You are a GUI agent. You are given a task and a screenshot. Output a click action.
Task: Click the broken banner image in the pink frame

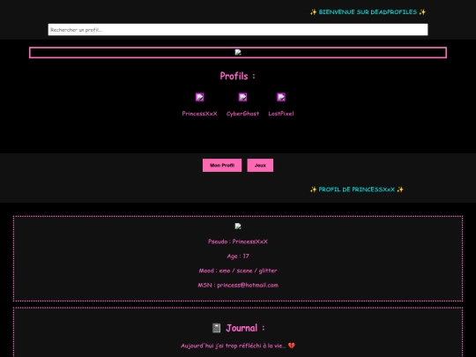pos(238,52)
